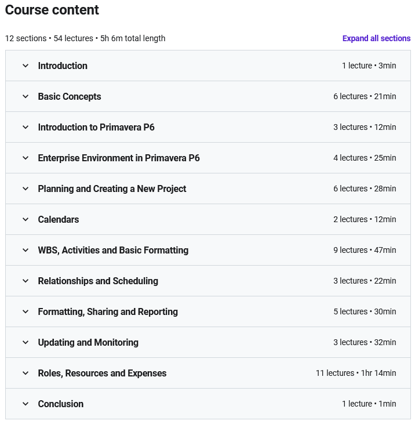The image size is (415, 424).
Task: Open Roles, Resources and Expenses section title
Action: [x=102, y=373]
